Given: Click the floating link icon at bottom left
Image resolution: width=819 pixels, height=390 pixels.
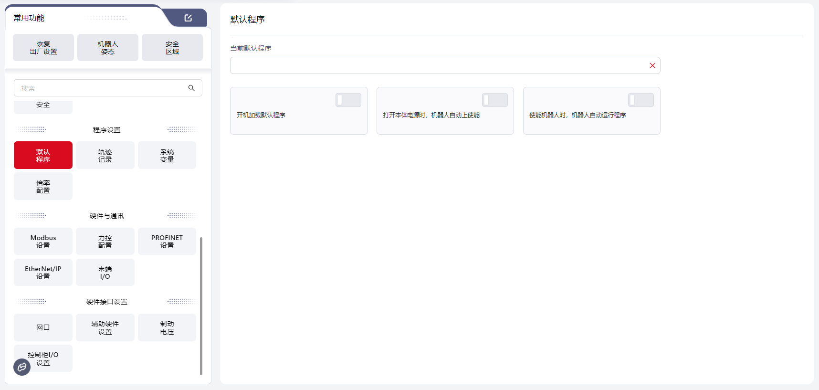Looking at the screenshot, I should click(x=22, y=367).
